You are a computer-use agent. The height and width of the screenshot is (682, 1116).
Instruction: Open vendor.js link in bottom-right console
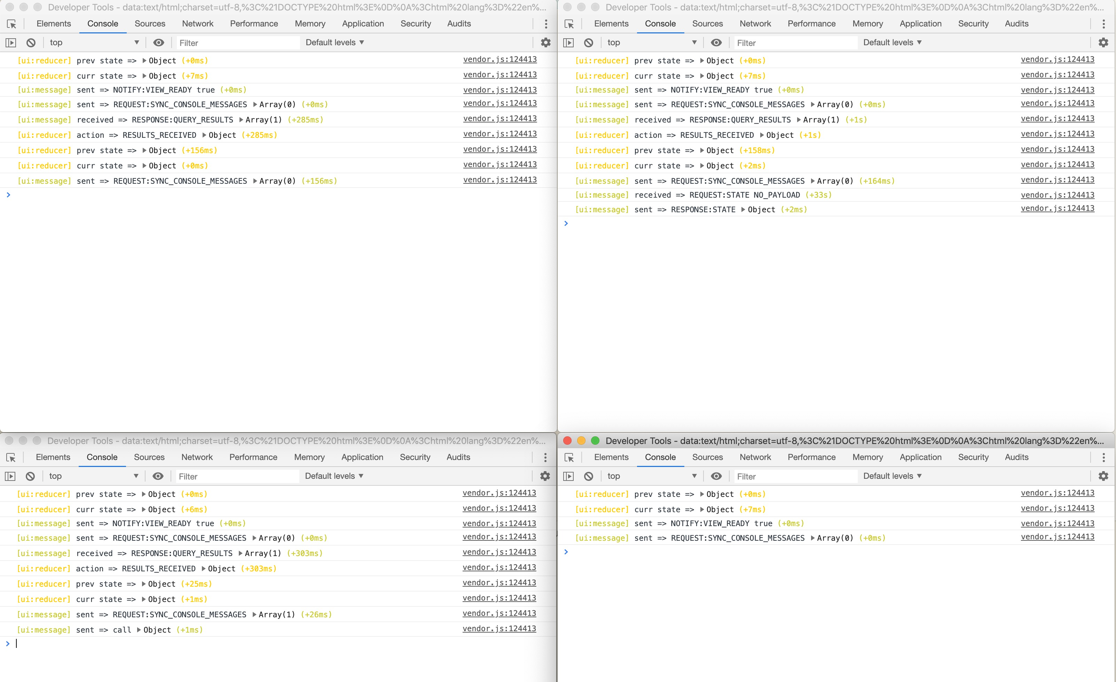pos(1057,493)
